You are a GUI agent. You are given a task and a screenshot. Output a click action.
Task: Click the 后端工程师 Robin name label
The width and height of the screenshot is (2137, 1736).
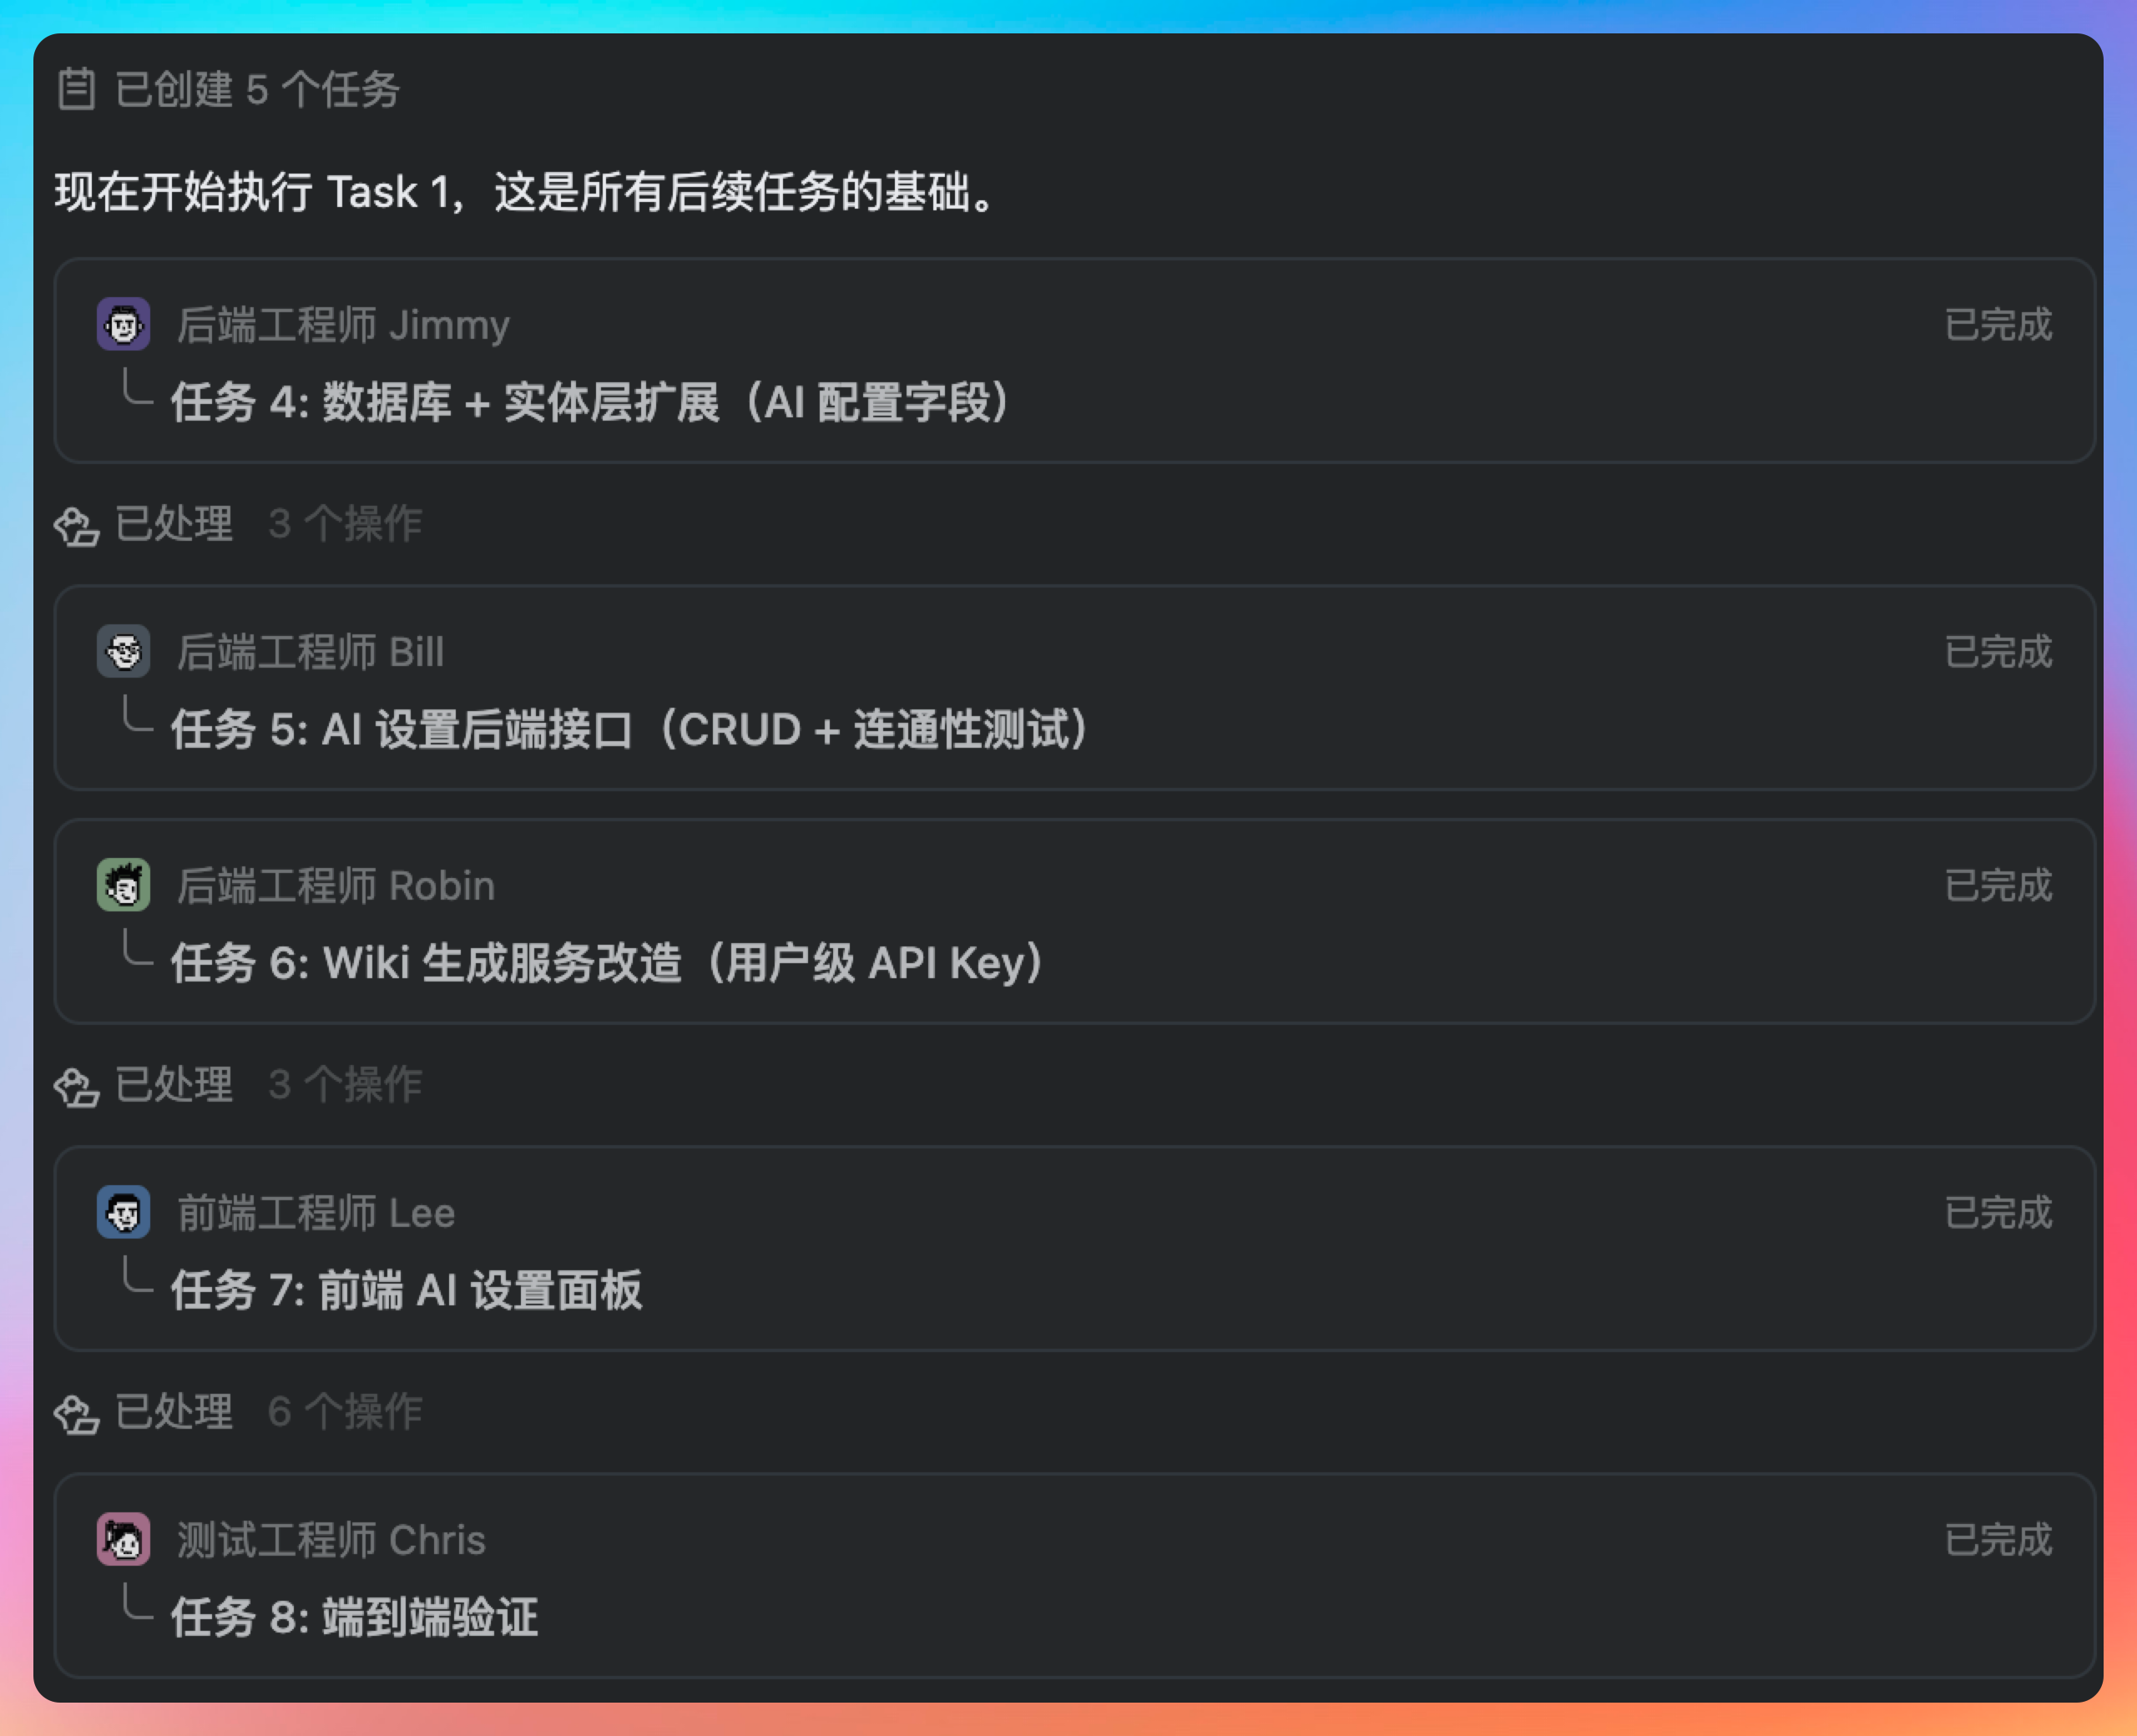(336, 886)
